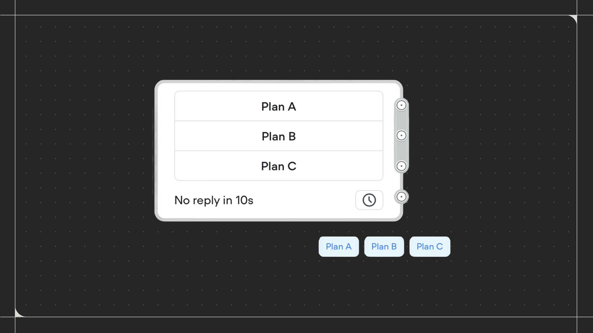Select the Plan B option row

coord(278,136)
